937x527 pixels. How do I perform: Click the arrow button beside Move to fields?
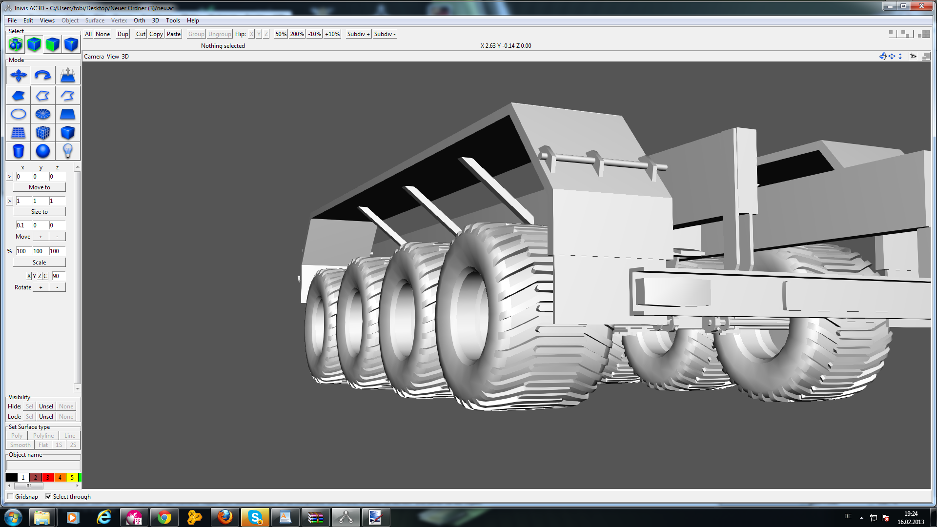click(10, 177)
